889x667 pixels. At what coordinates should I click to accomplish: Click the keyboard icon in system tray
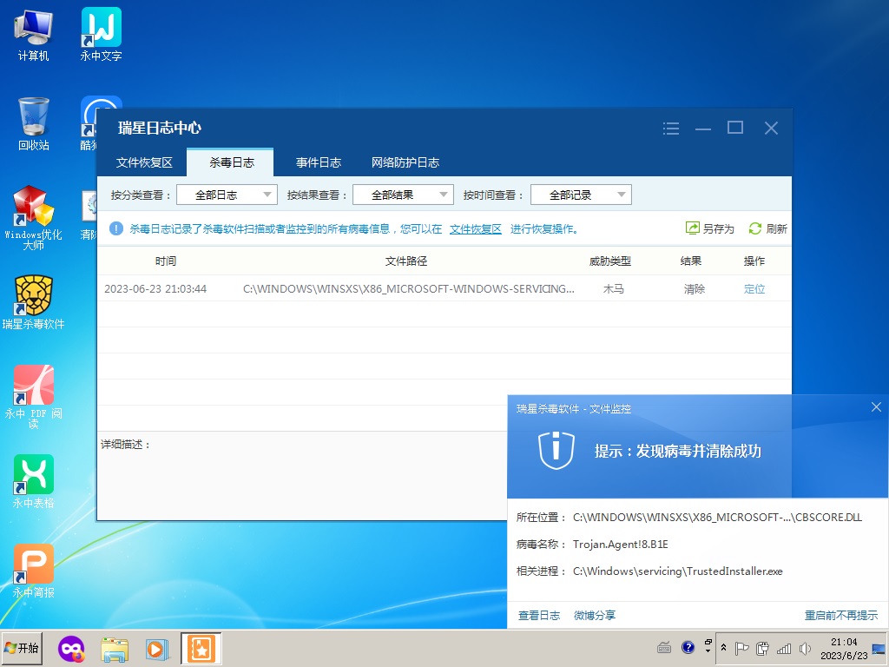664,648
